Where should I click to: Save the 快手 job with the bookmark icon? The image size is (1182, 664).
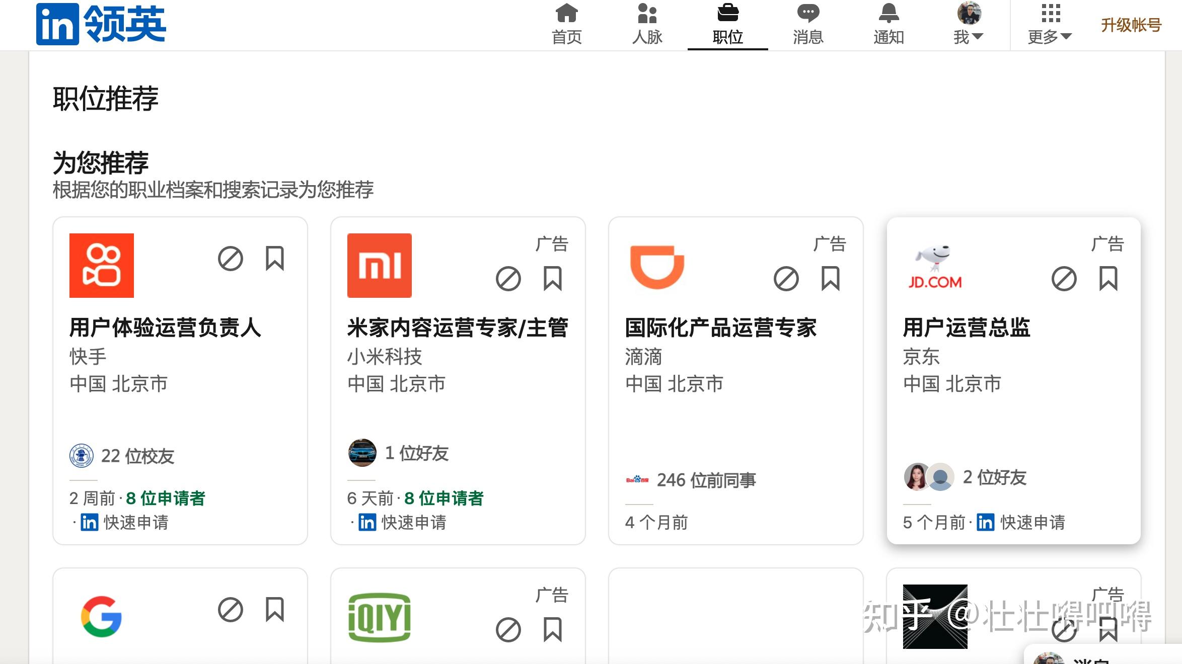[275, 259]
